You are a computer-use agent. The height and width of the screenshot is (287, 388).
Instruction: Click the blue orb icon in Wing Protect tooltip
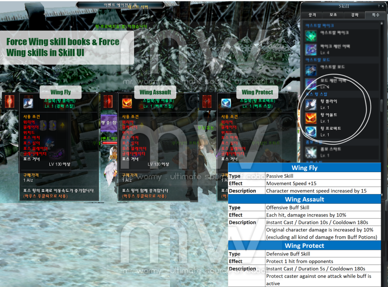[x=226, y=102]
